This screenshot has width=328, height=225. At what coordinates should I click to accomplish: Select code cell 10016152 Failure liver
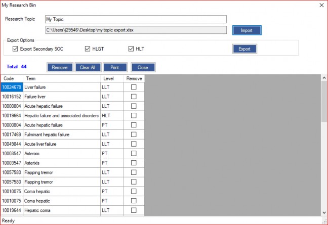(12, 97)
